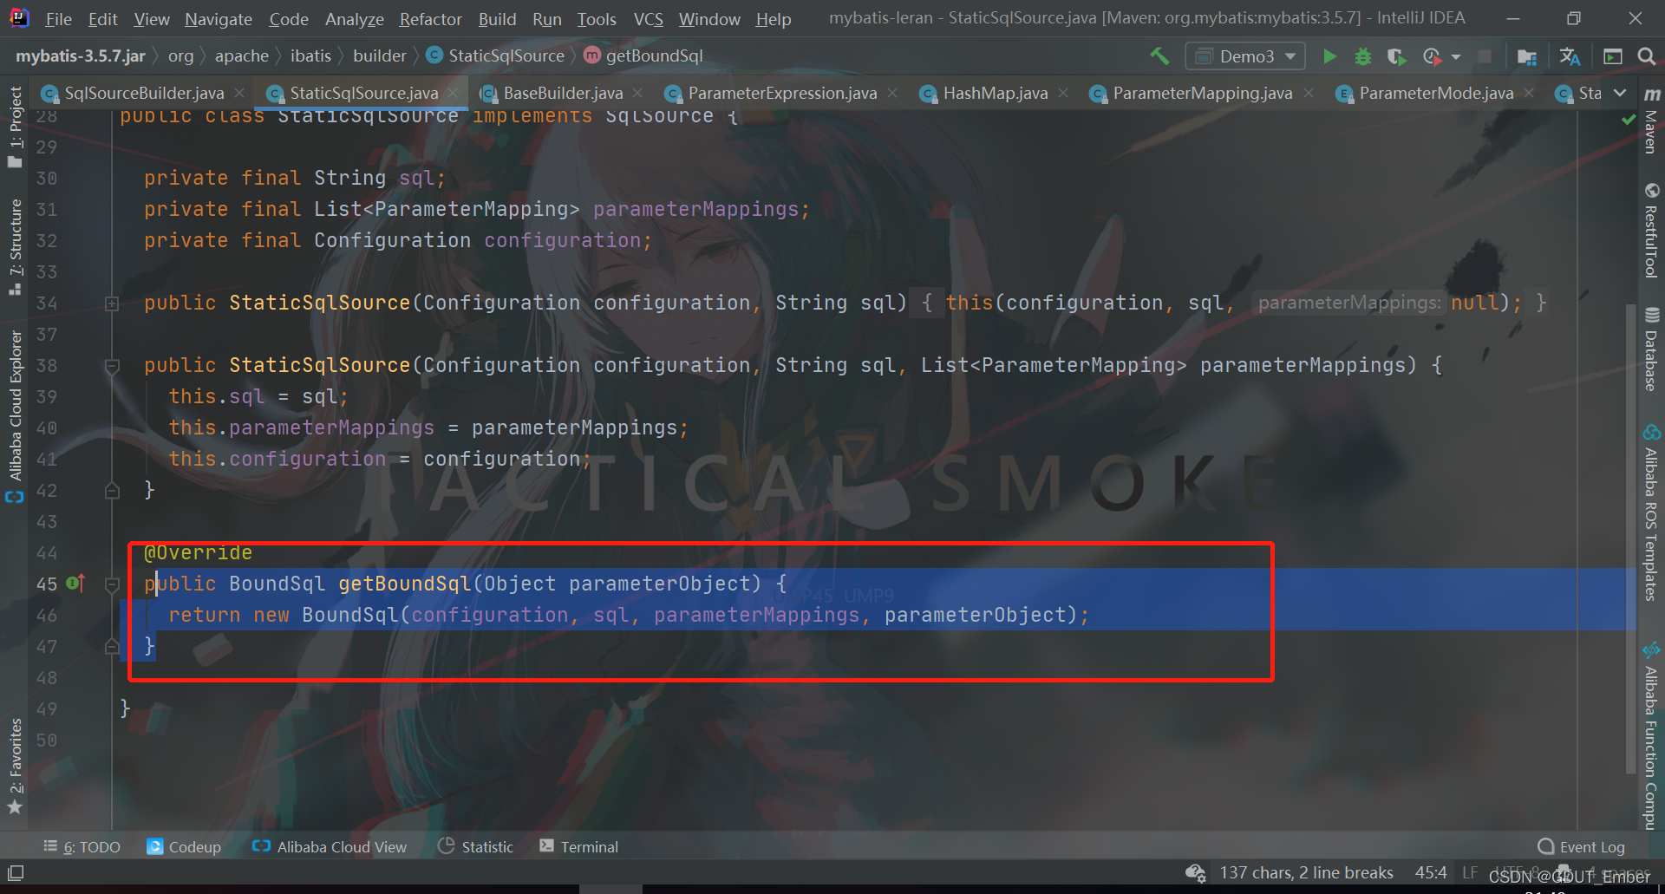1665x894 pixels.
Task: Expand folded constructor at line 34
Action: tap(112, 303)
